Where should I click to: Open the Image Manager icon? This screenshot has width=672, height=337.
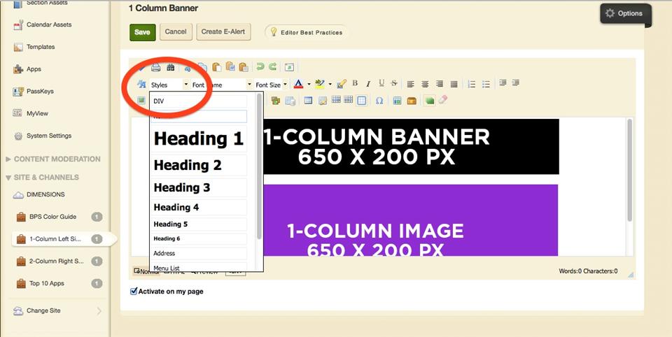(141, 100)
